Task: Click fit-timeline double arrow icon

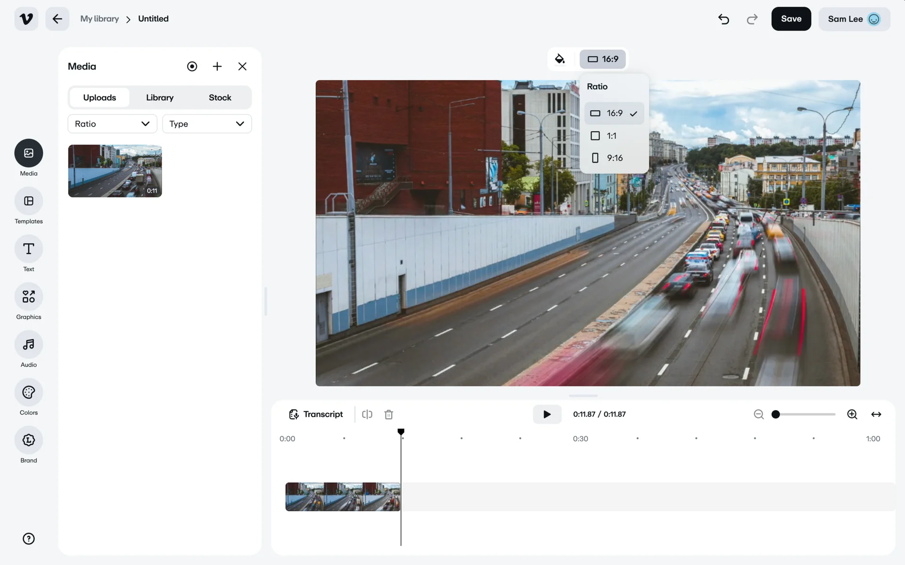Action: tap(876, 414)
